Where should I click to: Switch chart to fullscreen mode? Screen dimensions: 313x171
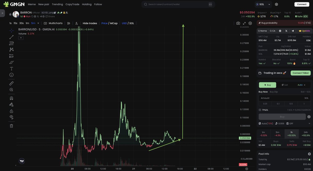(244, 23)
